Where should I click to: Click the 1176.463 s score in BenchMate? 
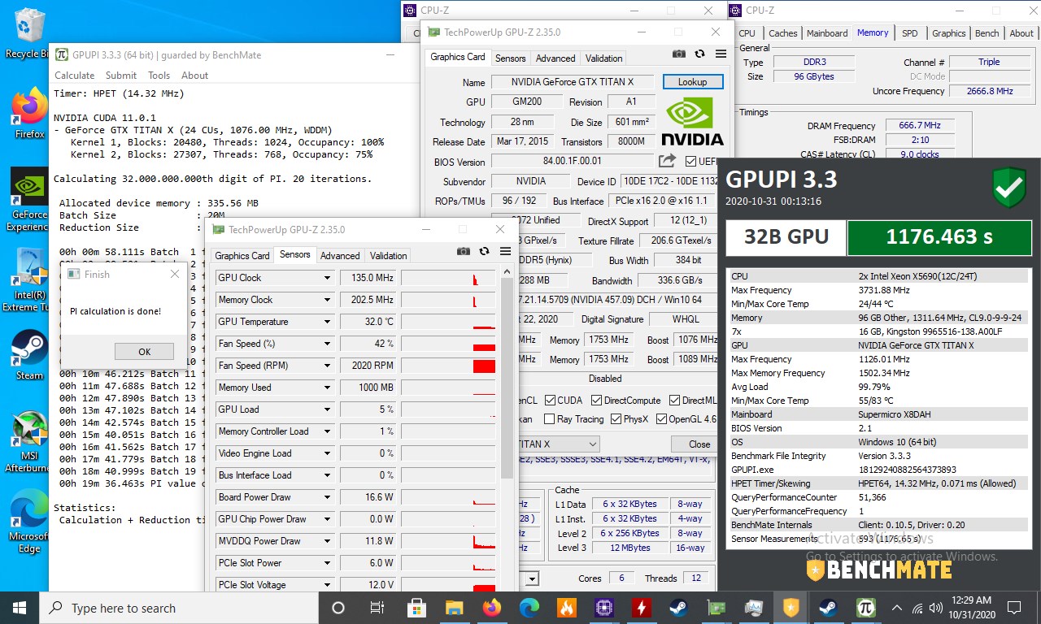coord(939,237)
